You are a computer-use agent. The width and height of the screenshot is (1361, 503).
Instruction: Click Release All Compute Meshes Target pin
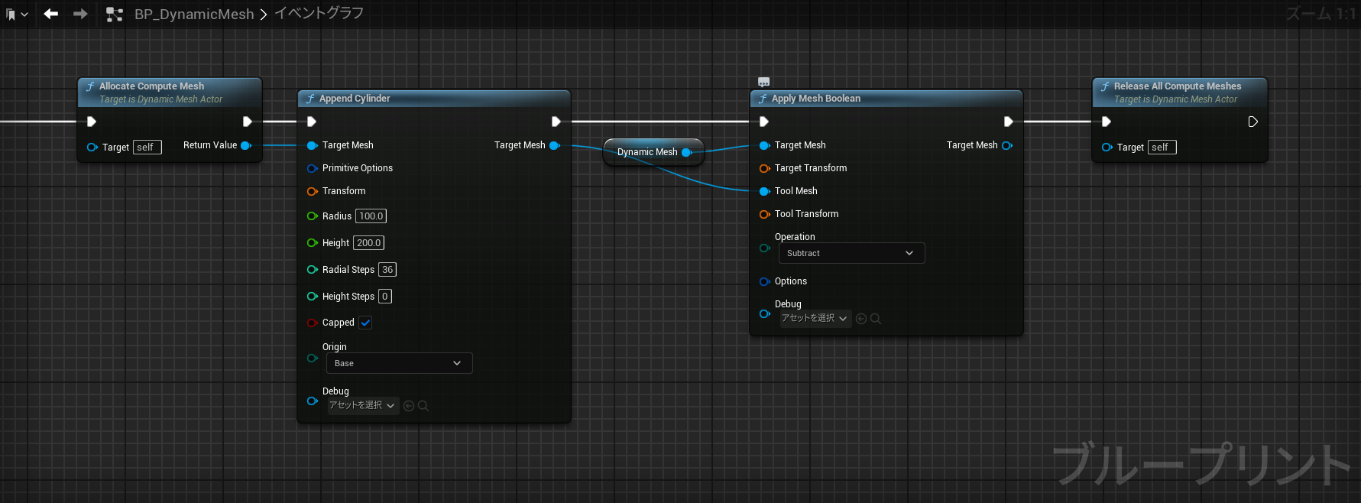click(1107, 148)
